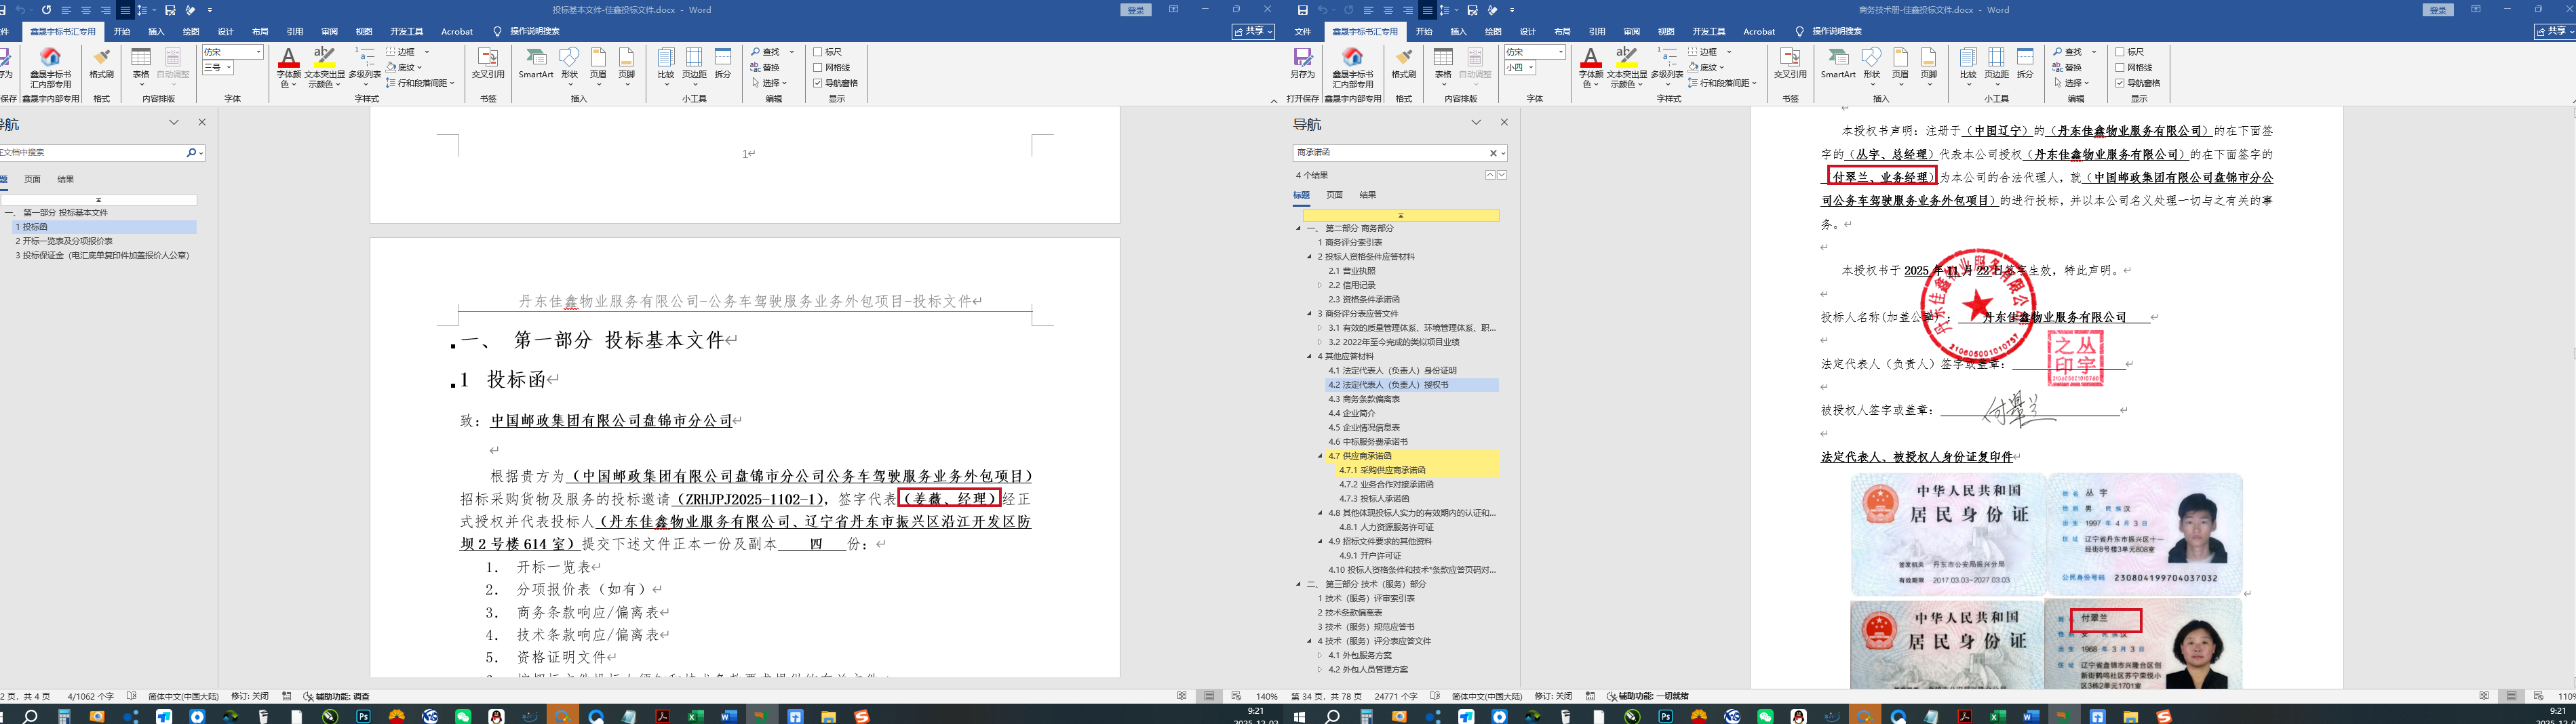This screenshot has width=2576, height=724.
Task: Click 选择 select tool in 投标基本文件 window
Action: (x=769, y=83)
